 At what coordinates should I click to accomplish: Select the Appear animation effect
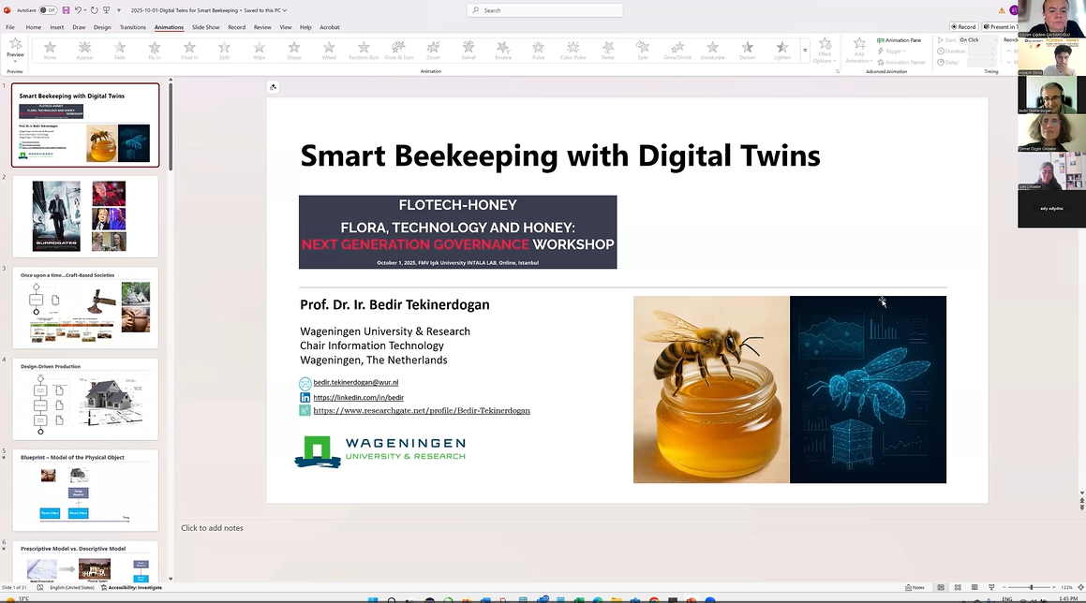85,49
